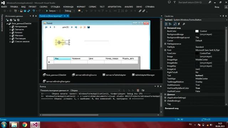Click the BackColor white color swatch

point(197,31)
